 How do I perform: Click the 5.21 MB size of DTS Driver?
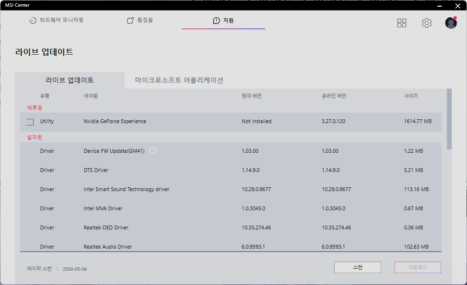pos(413,170)
